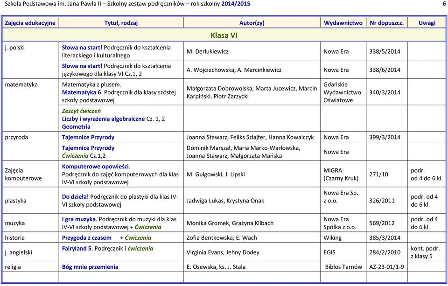Viewport: 448px width, 286px height.
Task: Click approval number '271/10'
Action: pyautogui.click(x=378, y=174)
